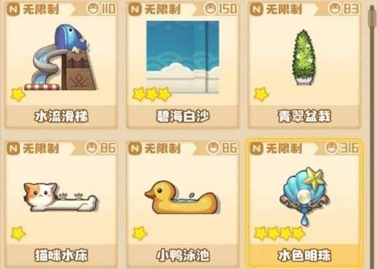Select the blue shell pearl ornament
The height and width of the screenshot is (269, 377).
tap(305, 196)
